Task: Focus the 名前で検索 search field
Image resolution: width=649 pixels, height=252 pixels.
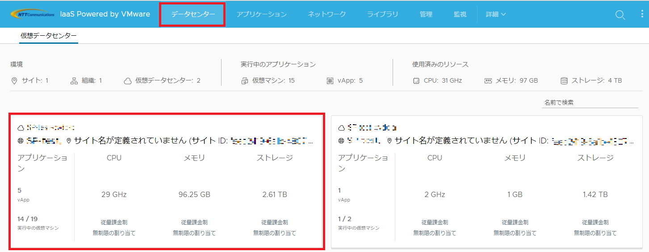Action: tap(590, 102)
